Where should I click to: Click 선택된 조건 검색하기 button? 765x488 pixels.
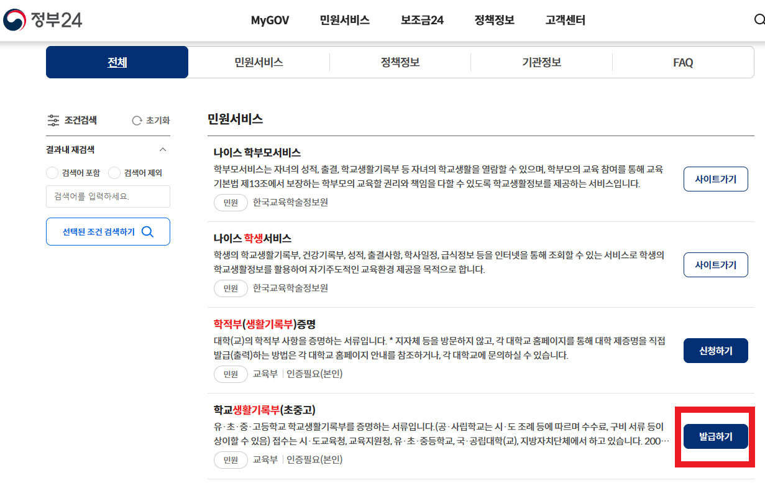pyautogui.click(x=108, y=232)
